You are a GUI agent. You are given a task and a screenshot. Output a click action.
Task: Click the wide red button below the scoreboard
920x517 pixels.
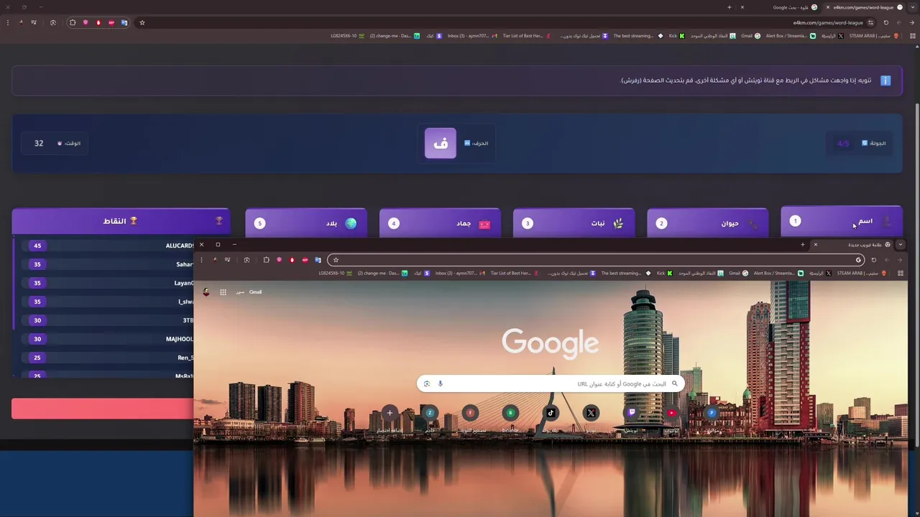click(x=103, y=409)
